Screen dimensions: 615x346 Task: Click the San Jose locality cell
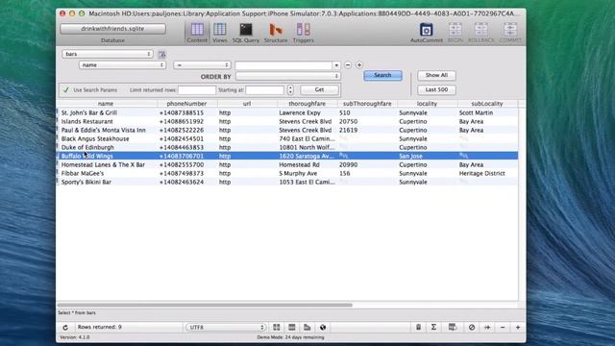pyautogui.click(x=410, y=156)
